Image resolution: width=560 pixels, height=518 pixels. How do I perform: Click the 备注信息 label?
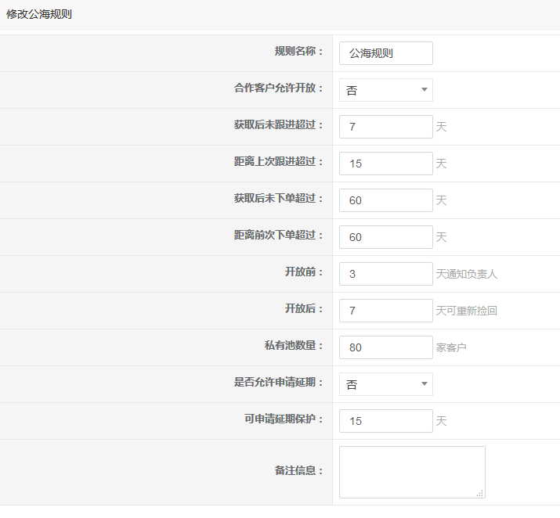click(298, 470)
